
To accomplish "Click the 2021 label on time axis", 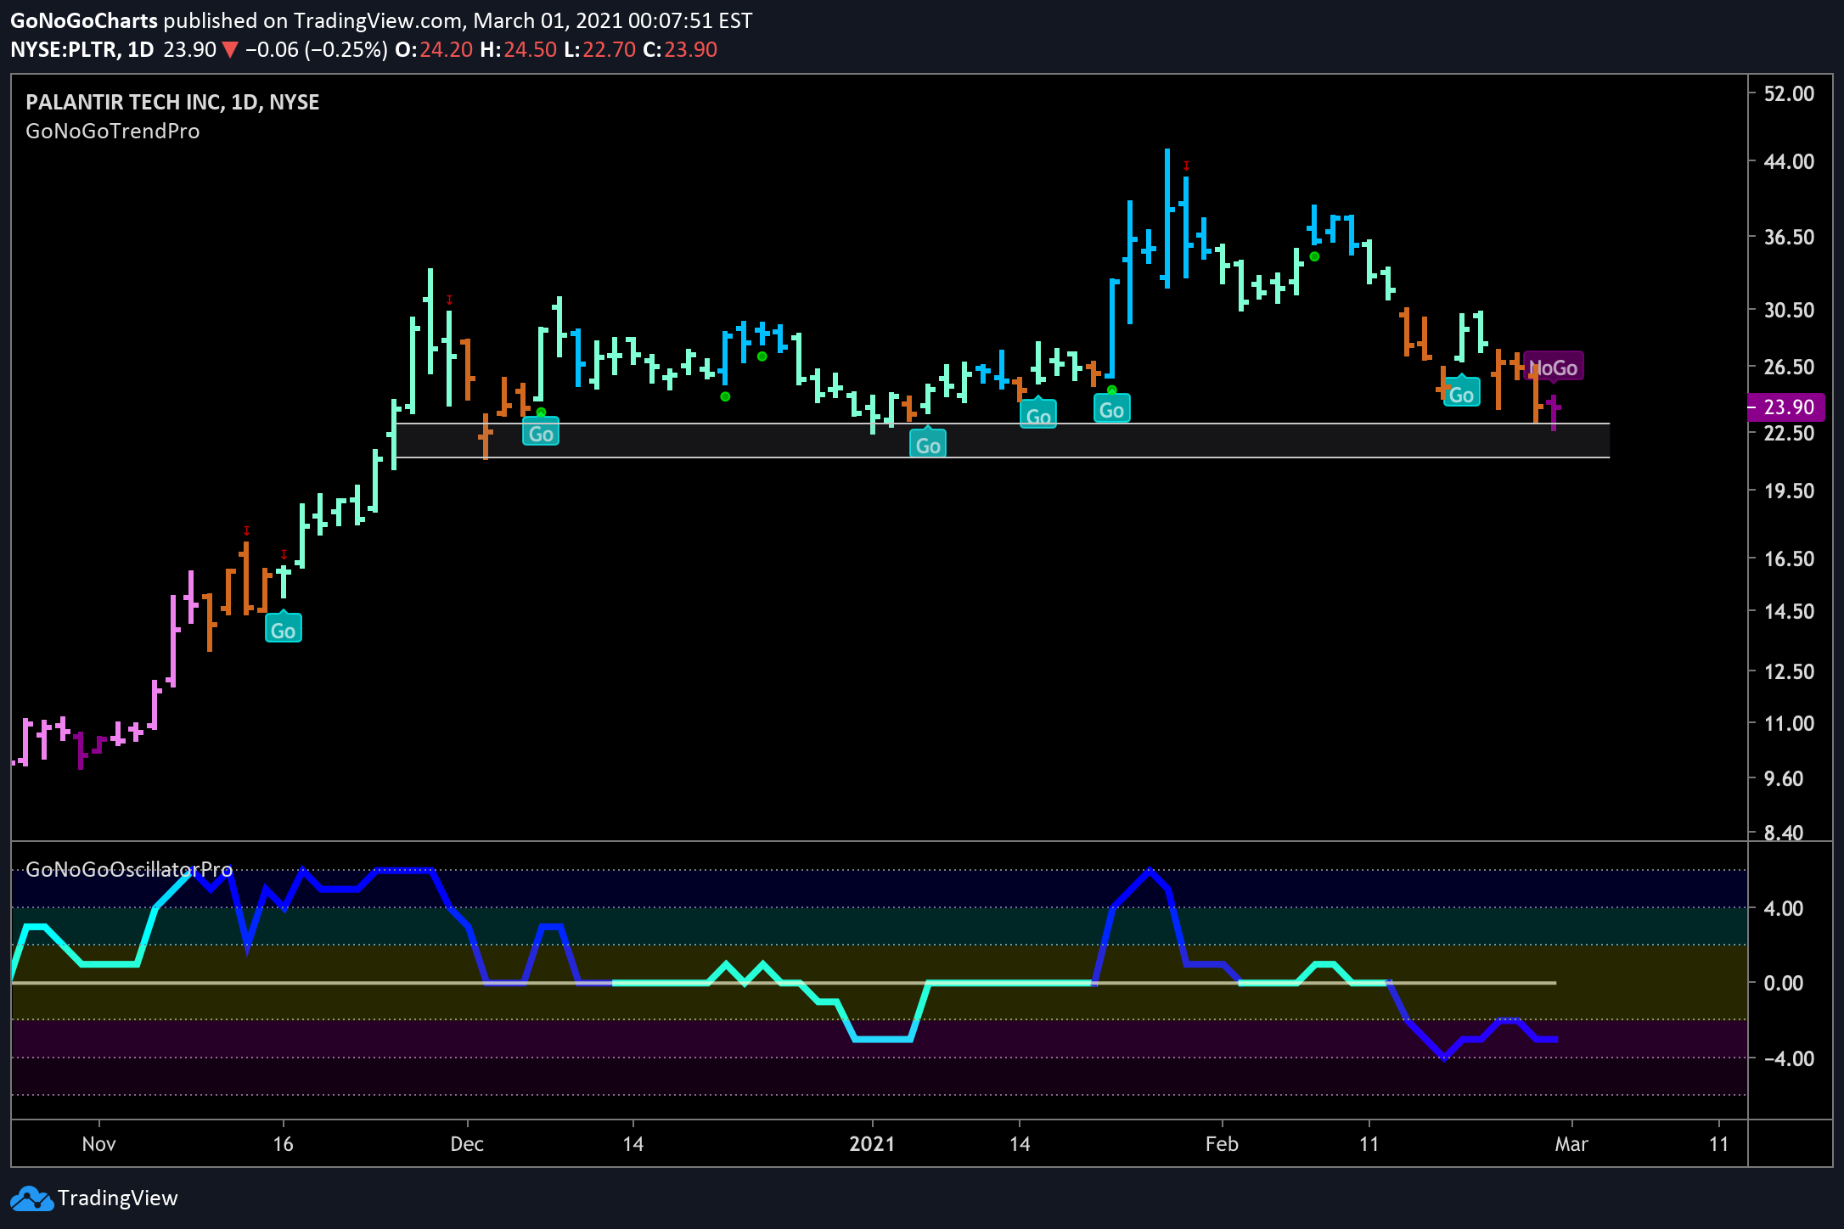I will 873,1144.
